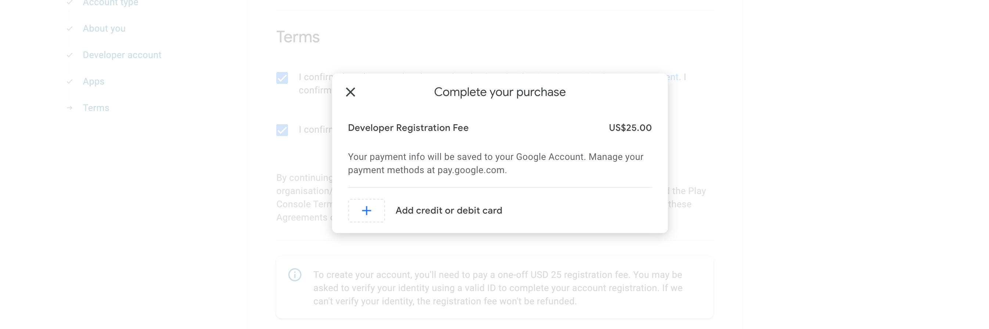Click the Complete your purchase heading
Screen dimensions: 989x329
(x=500, y=92)
